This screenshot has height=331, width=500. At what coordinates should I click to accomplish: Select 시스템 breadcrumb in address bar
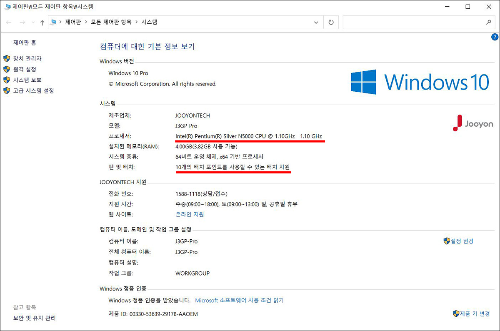[149, 22]
